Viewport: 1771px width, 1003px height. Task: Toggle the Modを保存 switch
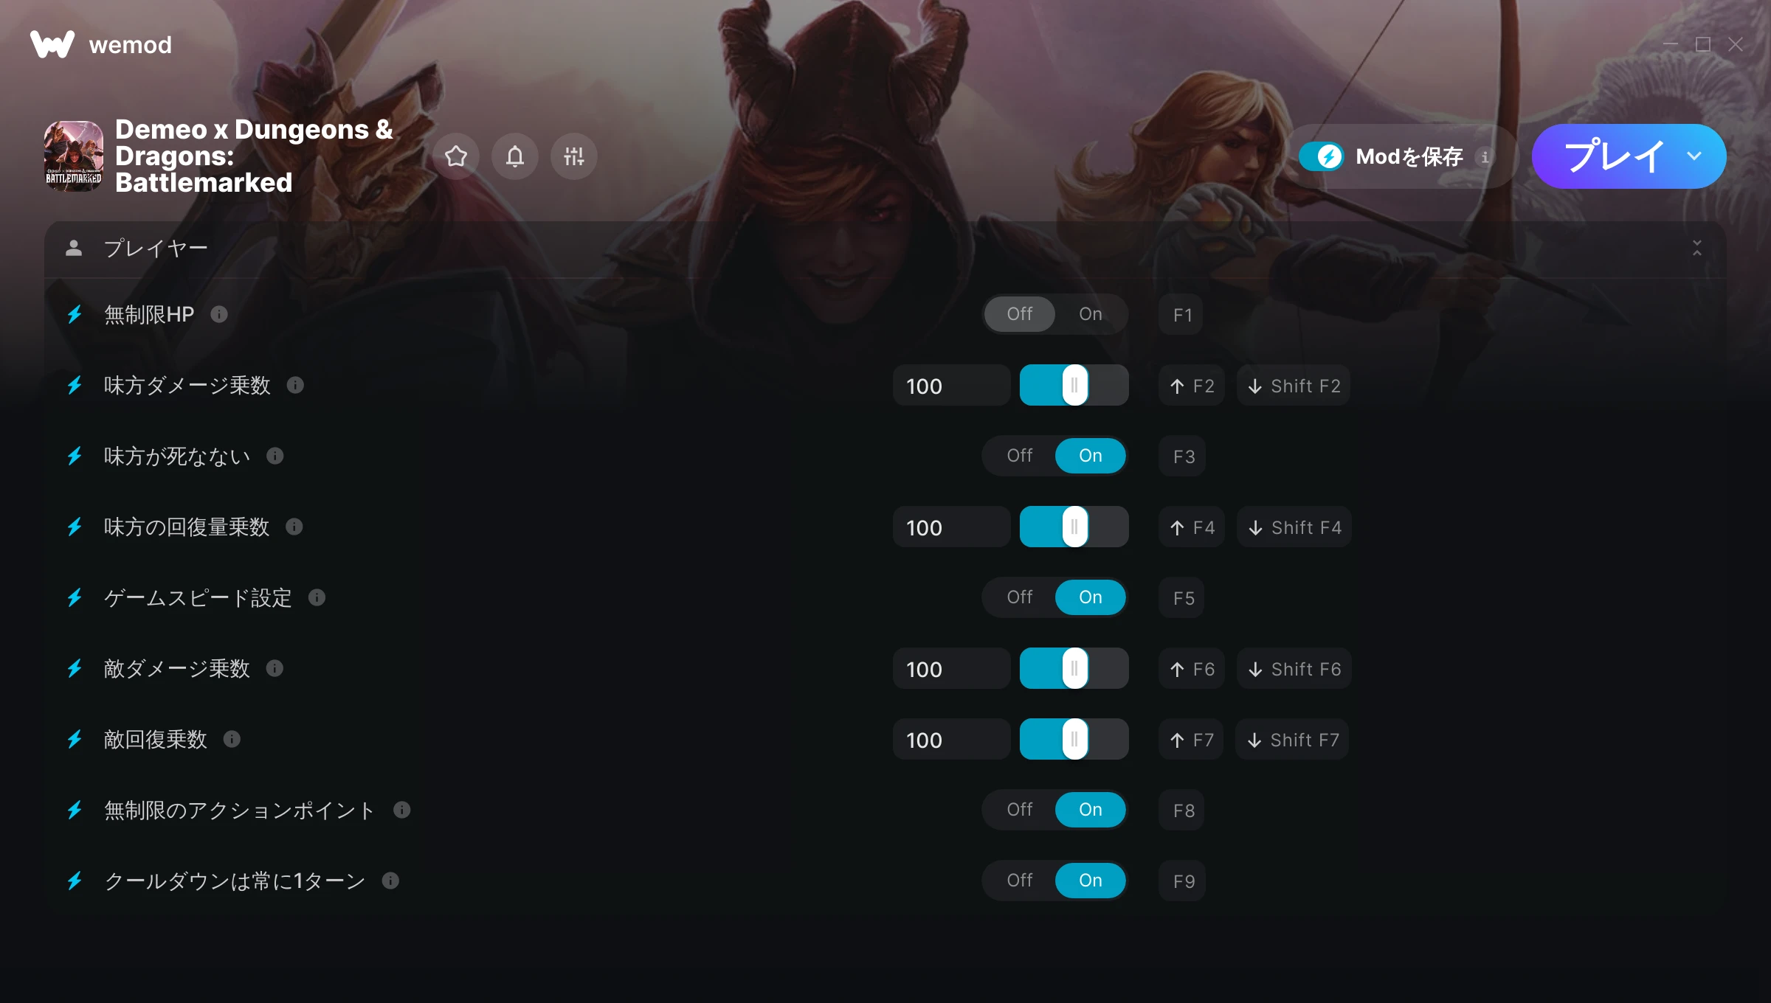(1321, 156)
